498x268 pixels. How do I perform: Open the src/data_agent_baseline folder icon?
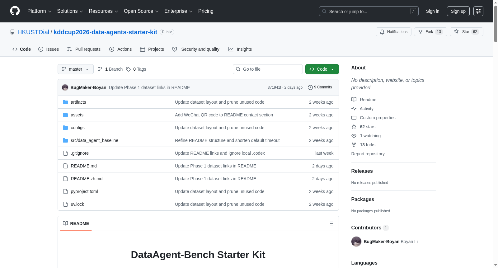(x=65, y=140)
